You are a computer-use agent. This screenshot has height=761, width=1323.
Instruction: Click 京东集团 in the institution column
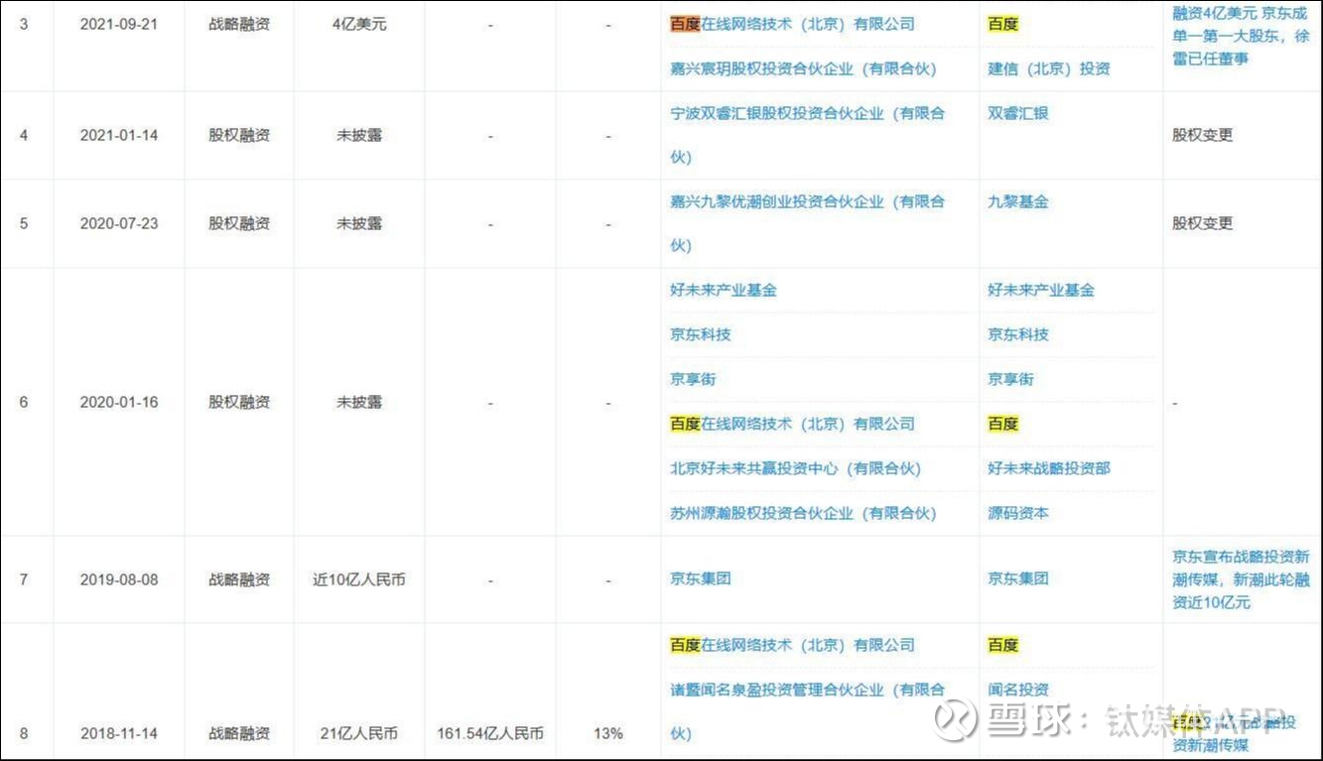[1017, 578]
